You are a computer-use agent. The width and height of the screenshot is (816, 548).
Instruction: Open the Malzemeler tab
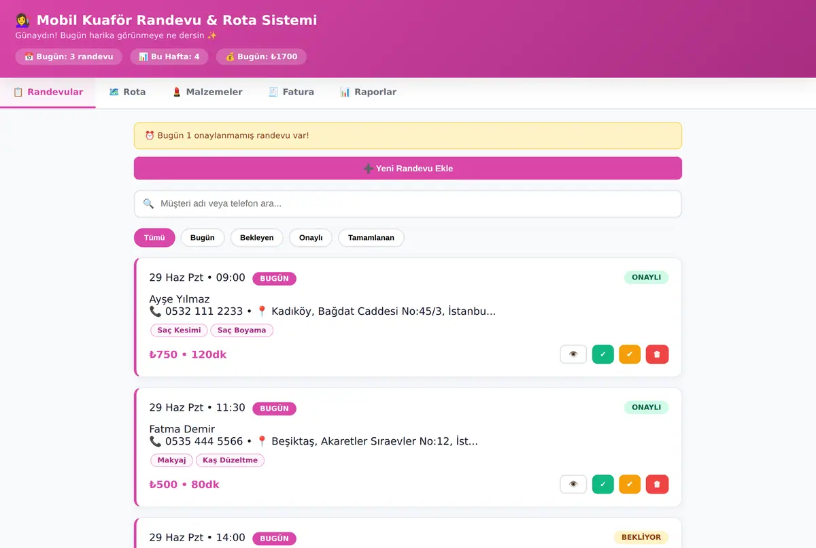pos(207,92)
